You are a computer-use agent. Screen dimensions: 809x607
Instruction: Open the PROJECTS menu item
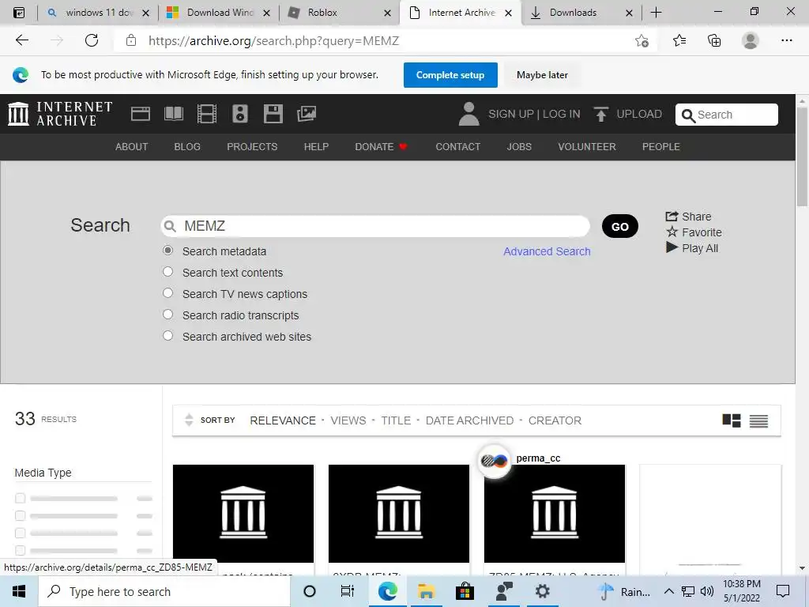click(x=252, y=146)
